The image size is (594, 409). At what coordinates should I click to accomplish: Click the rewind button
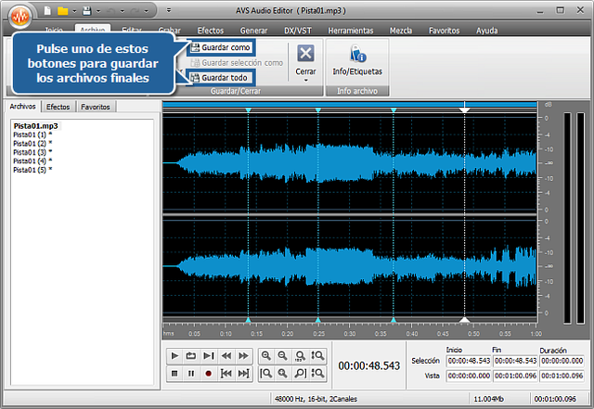click(226, 355)
